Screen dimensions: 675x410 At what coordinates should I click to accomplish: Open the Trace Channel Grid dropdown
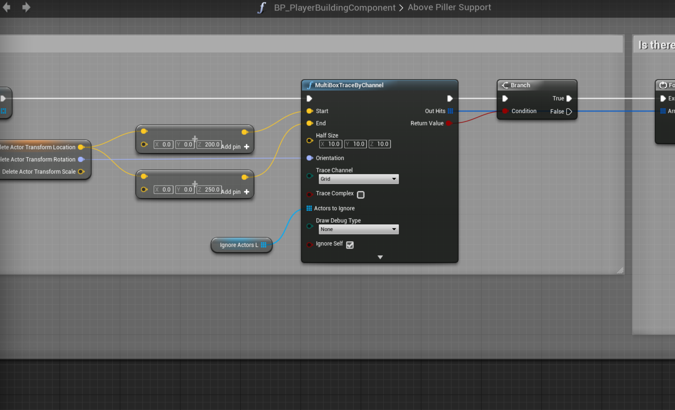359,179
